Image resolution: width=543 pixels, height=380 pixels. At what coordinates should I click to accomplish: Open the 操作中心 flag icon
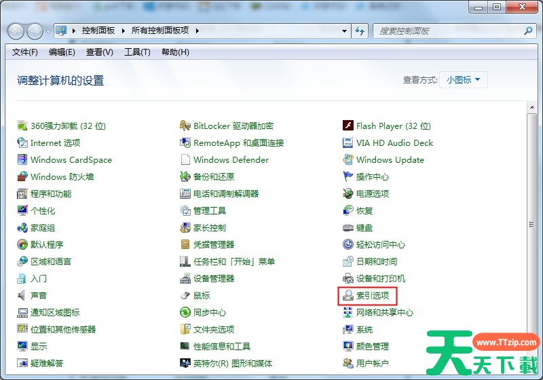348,176
